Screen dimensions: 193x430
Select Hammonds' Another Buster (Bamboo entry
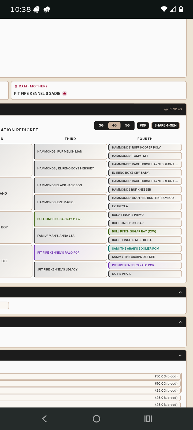click(x=145, y=198)
